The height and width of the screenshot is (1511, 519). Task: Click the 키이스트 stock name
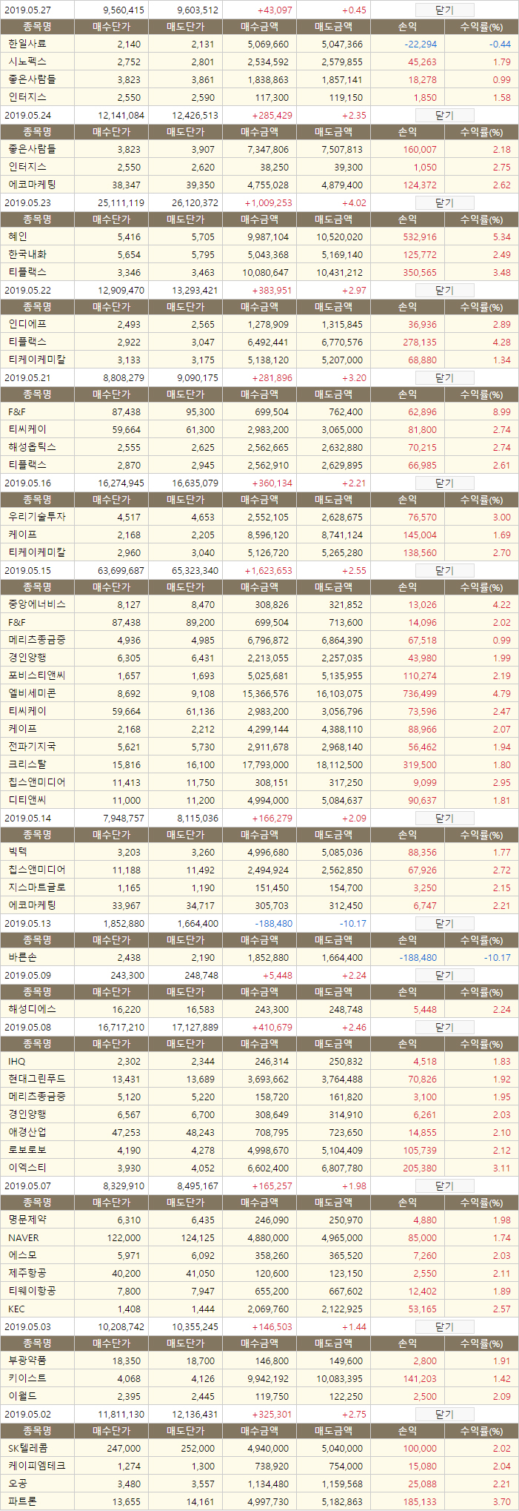click(x=27, y=1378)
